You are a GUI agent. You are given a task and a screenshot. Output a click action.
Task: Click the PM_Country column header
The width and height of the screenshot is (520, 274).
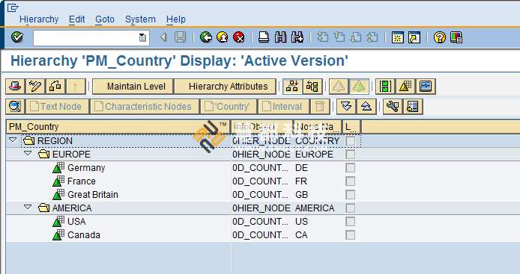point(118,127)
